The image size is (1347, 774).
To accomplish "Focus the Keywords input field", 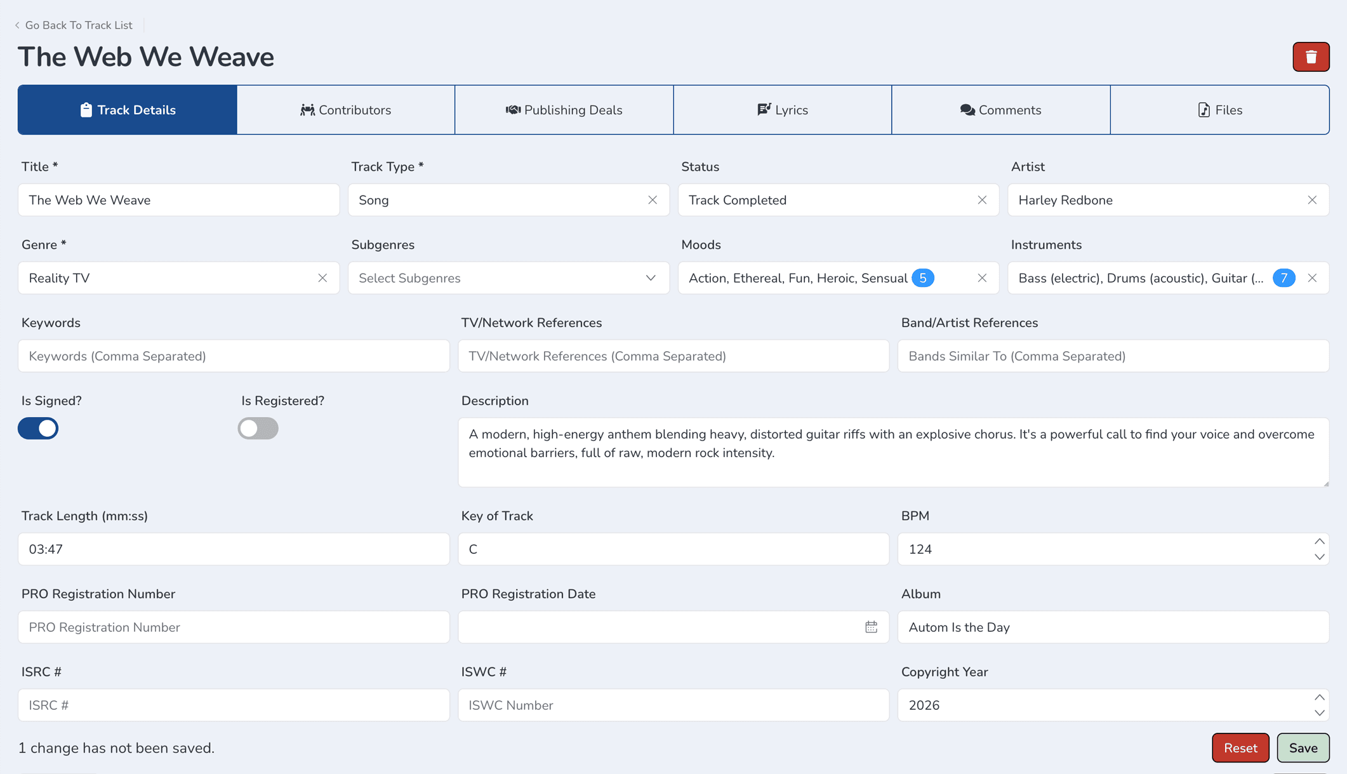I will pos(234,356).
